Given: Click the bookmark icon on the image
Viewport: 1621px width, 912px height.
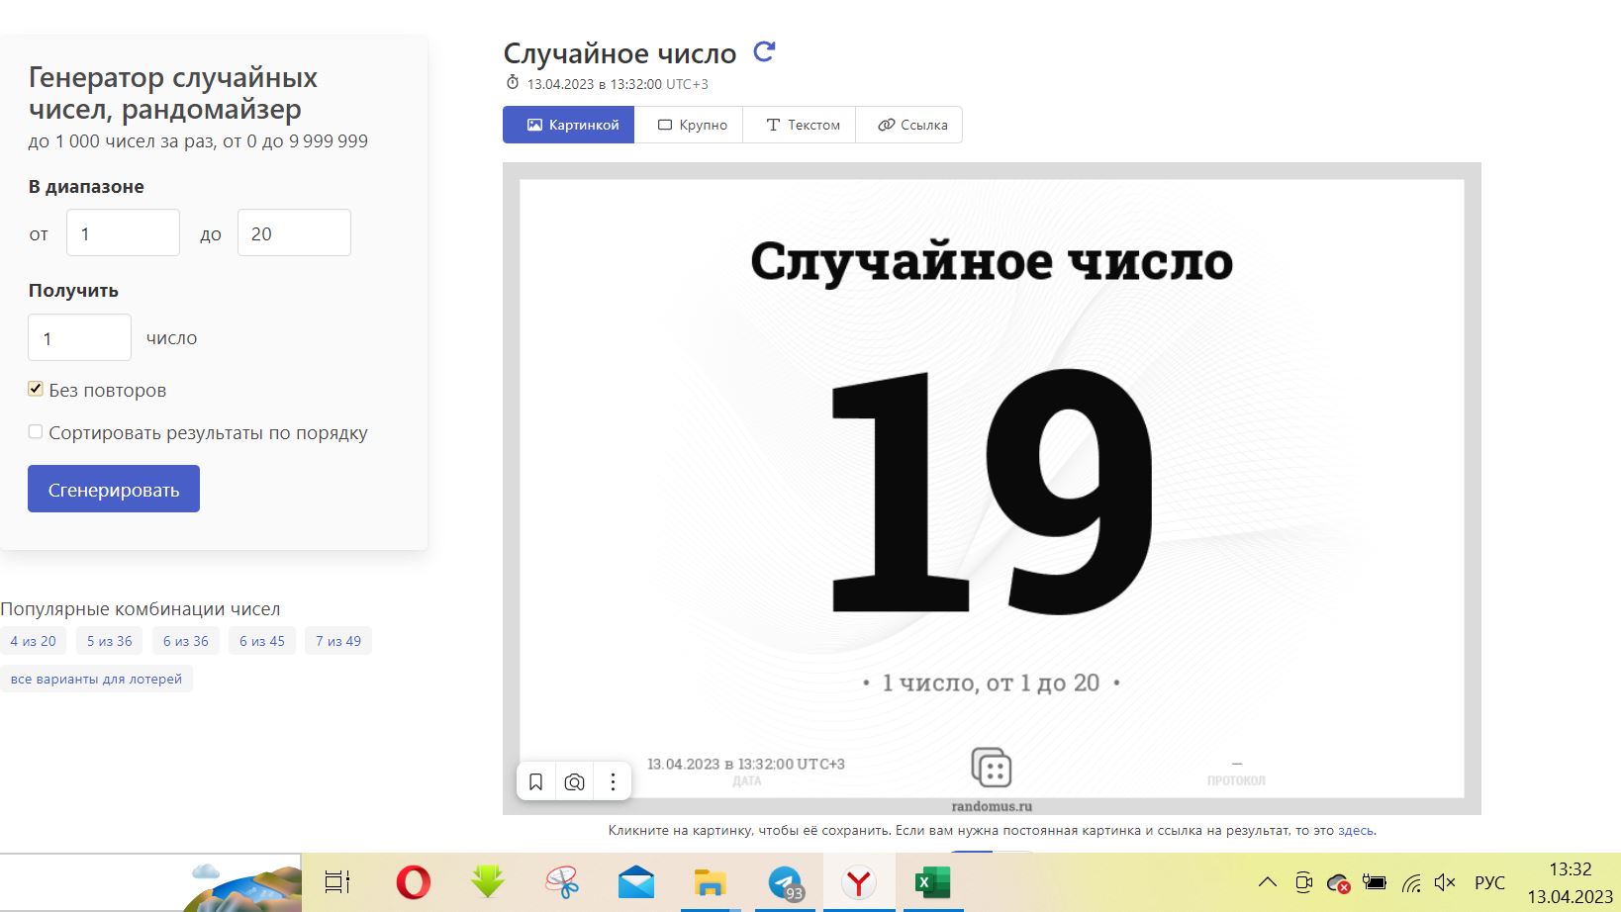Looking at the screenshot, I should 535,782.
